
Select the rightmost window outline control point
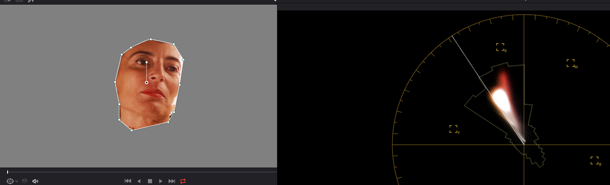click(183, 60)
